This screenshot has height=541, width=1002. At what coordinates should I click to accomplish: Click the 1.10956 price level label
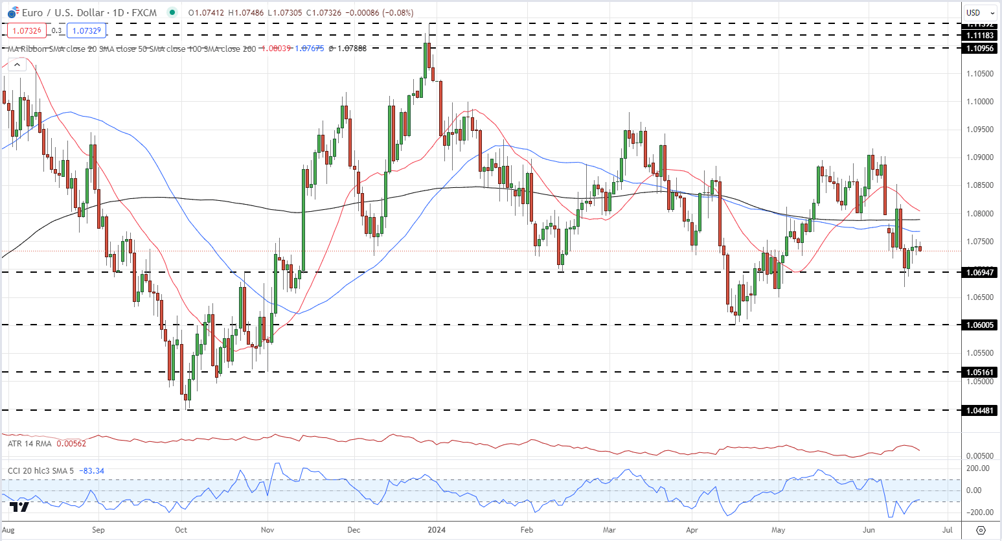(980, 48)
